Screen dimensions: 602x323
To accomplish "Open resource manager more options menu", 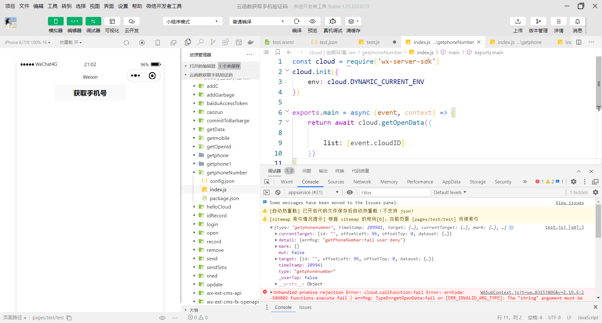I will (x=250, y=55).
